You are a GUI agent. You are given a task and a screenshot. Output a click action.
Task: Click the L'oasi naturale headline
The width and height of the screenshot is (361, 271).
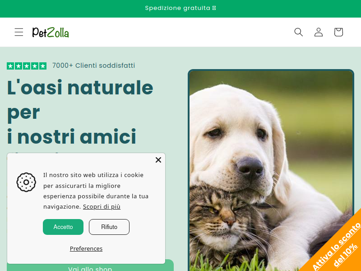click(x=80, y=112)
